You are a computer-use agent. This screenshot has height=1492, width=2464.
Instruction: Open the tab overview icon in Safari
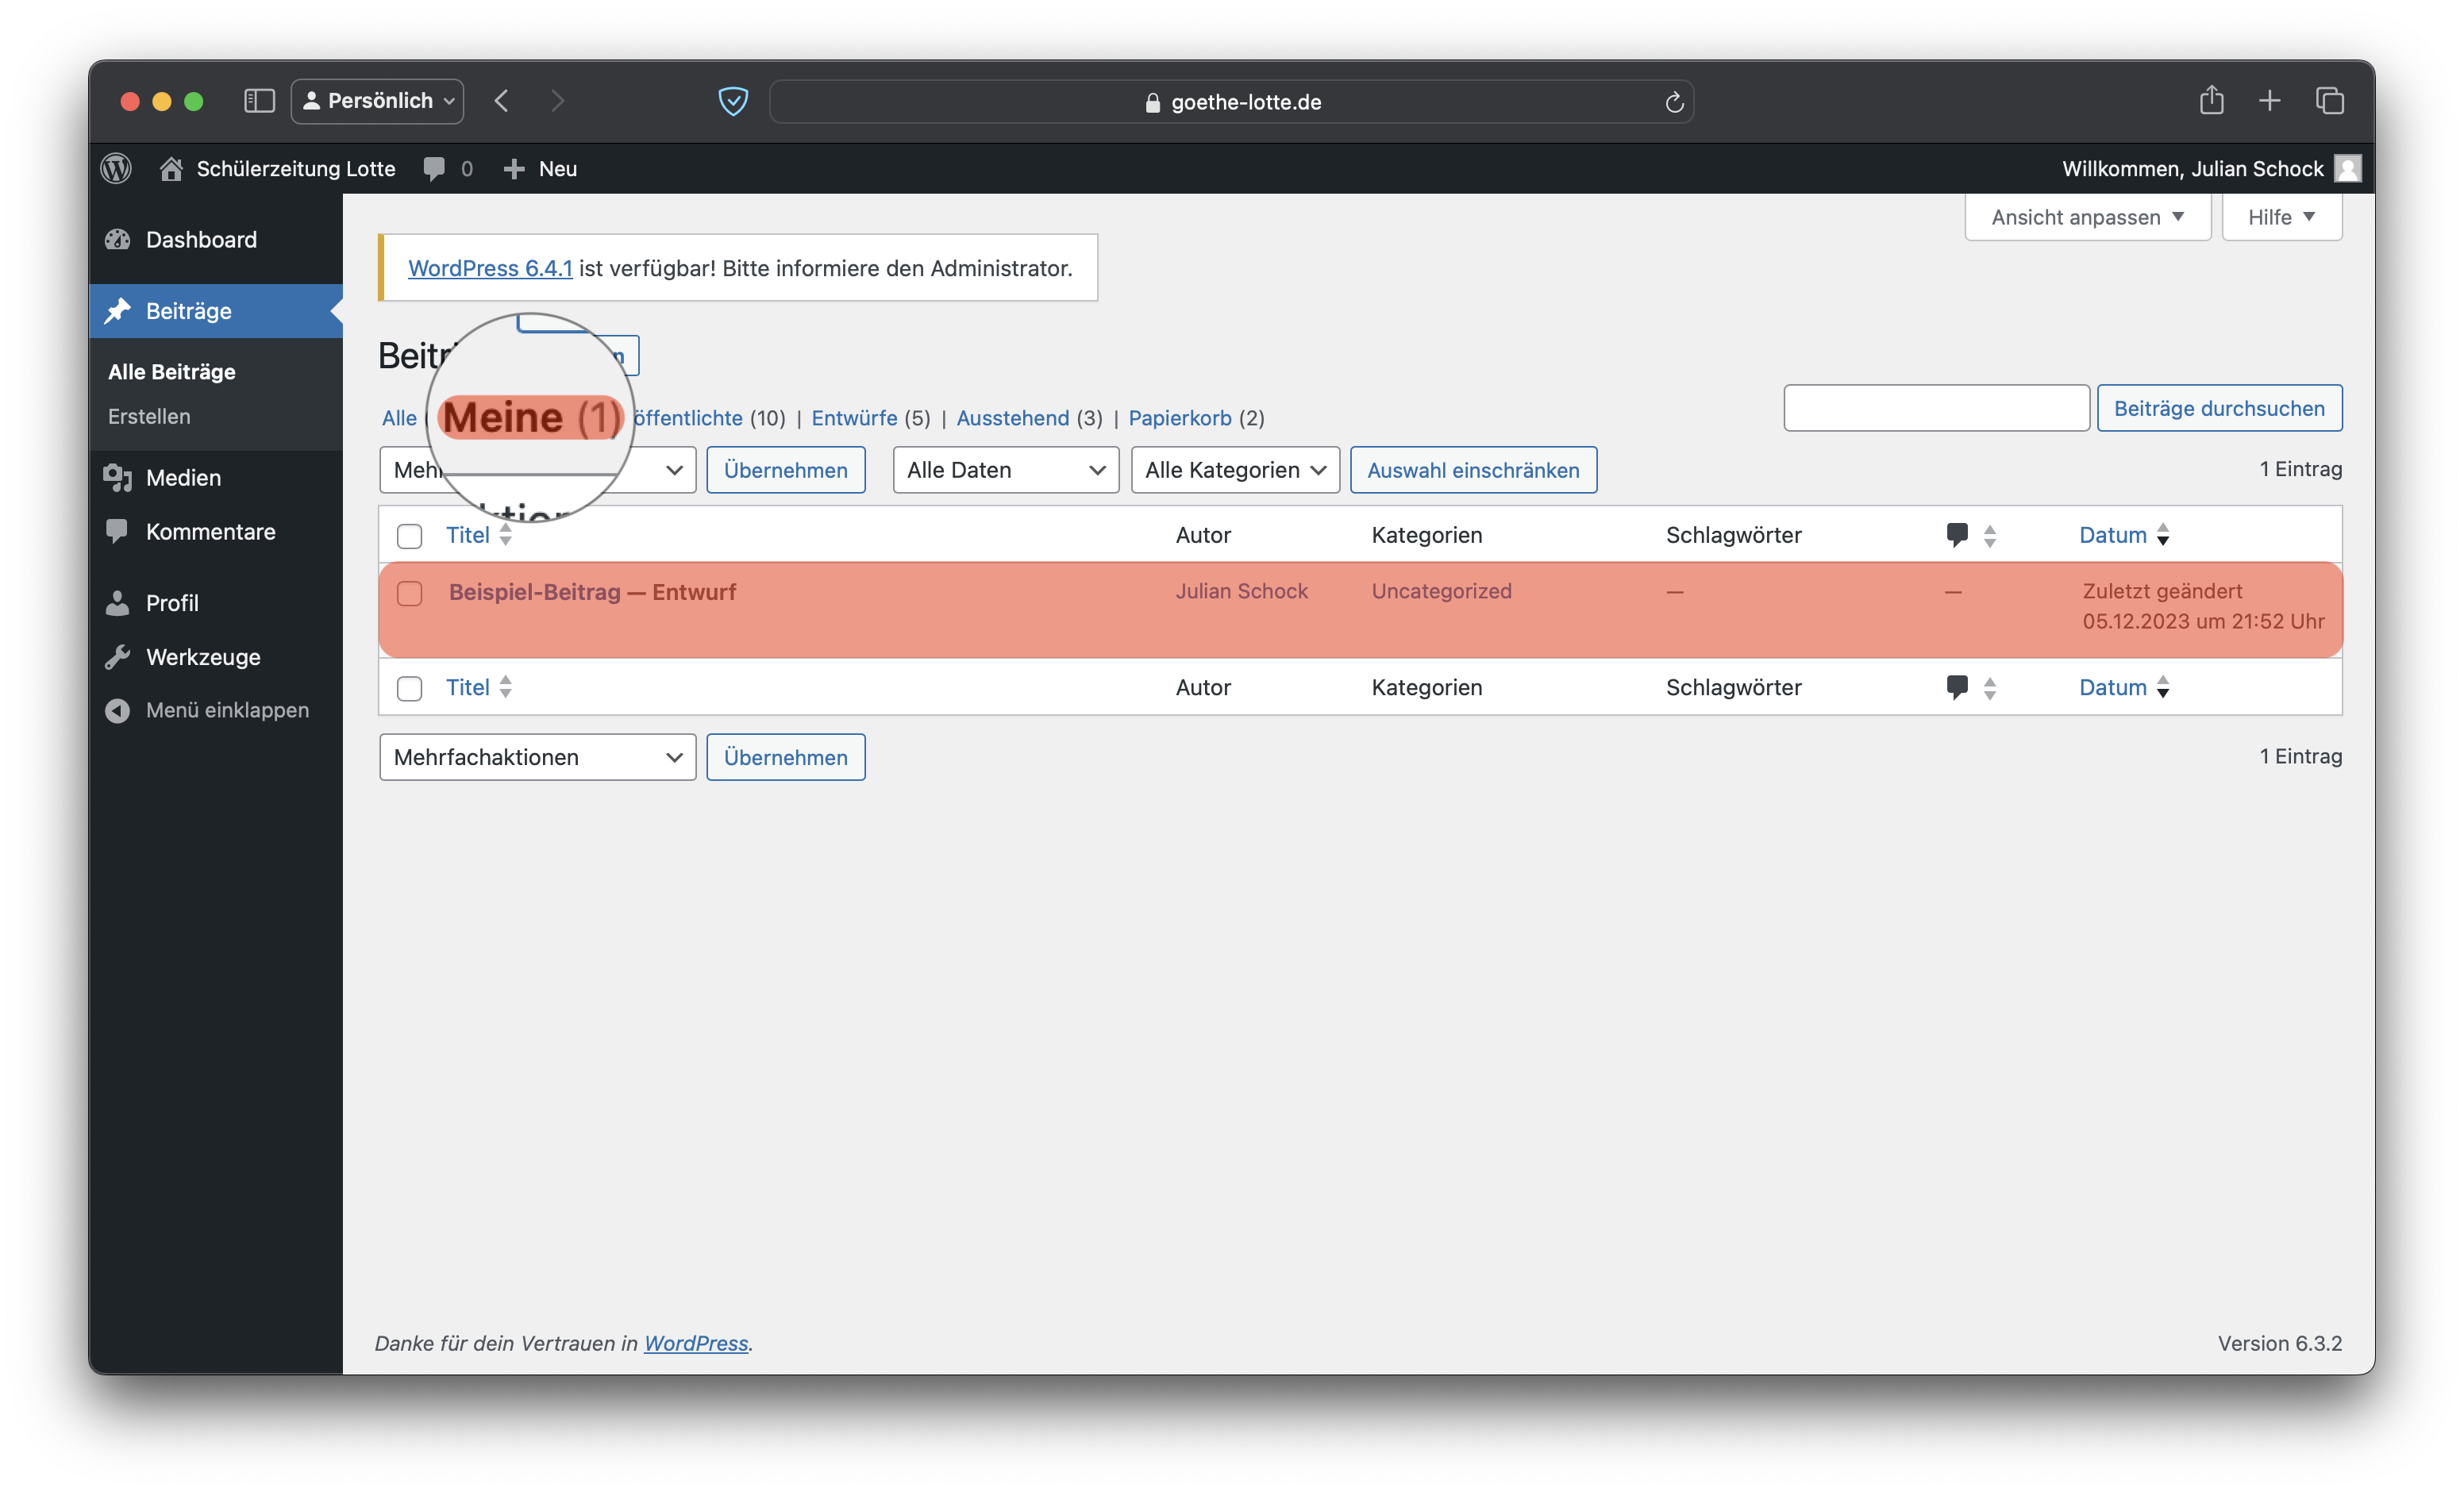coord(2329,101)
